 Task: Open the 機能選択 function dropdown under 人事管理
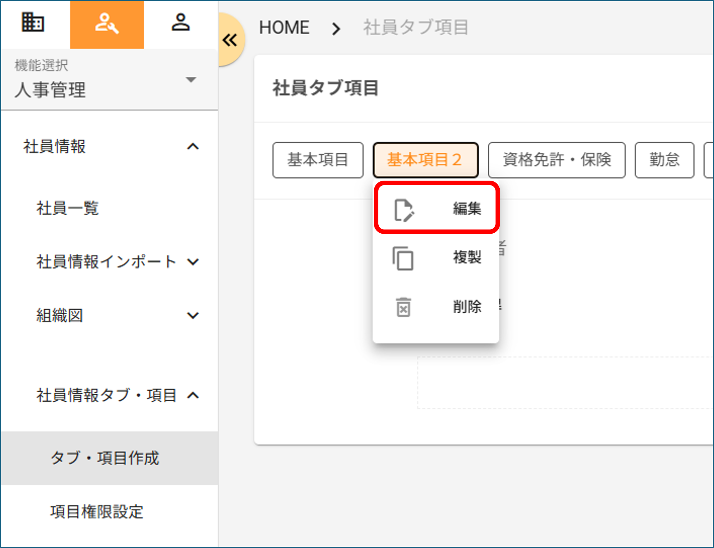[191, 79]
